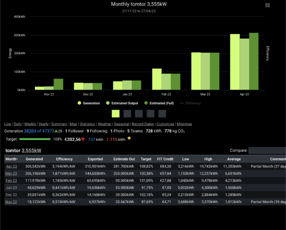Sort table by Month column header
286x230 pixels.
(x=11, y=159)
